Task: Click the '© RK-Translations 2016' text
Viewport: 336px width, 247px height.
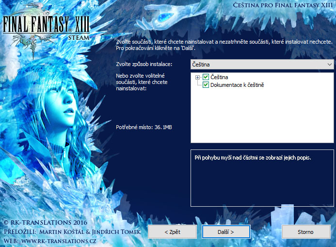Action: pos(46,222)
